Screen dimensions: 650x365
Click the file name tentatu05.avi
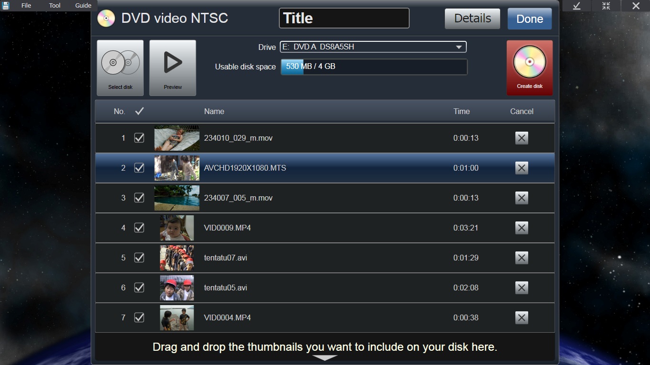point(226,288)
